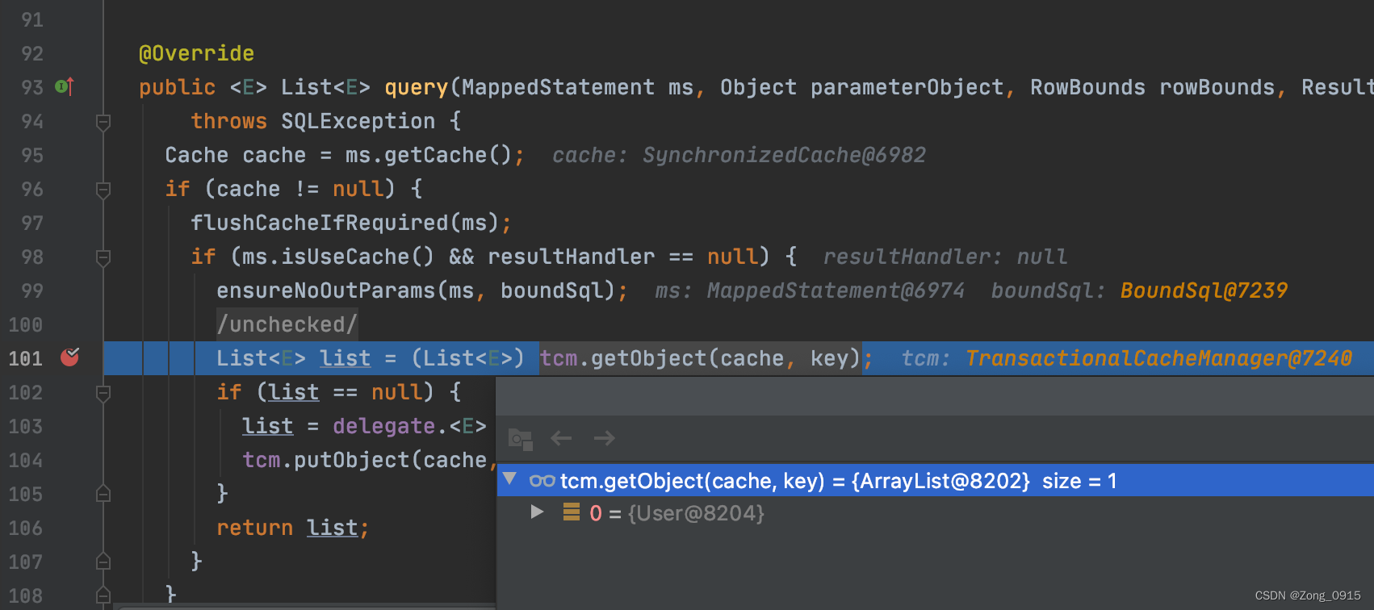The image size is (1374, 610).
Task: Click the watch glasses icon in evaluation popup
Action: [542, 481]
